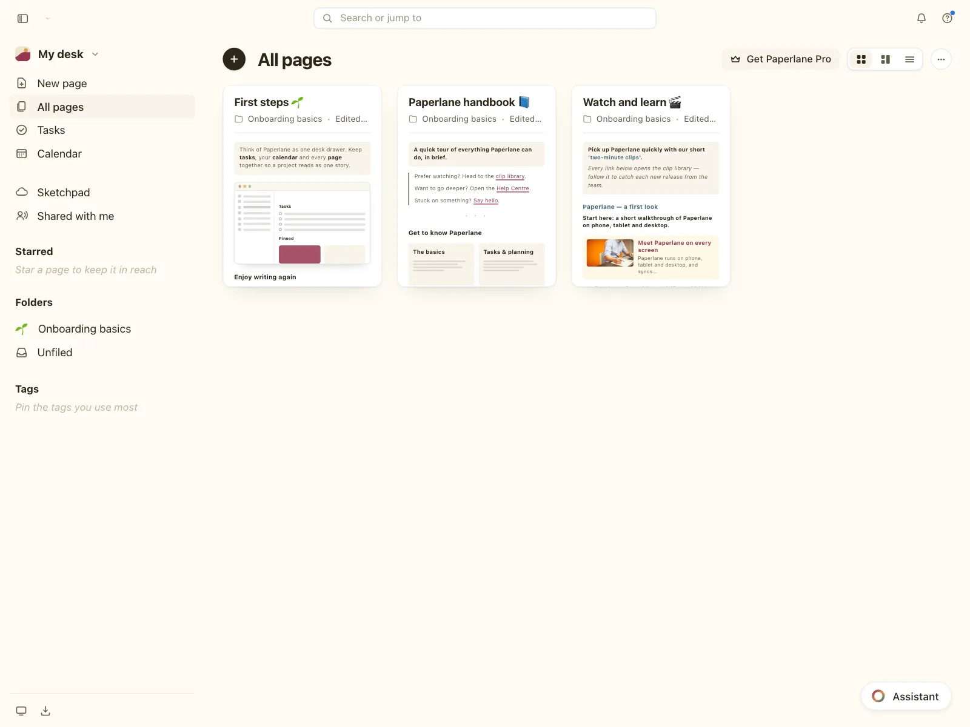Open the Paperlane handbook page title
Image resolution: width=970 pixels, height=727 pixels.
469,102
